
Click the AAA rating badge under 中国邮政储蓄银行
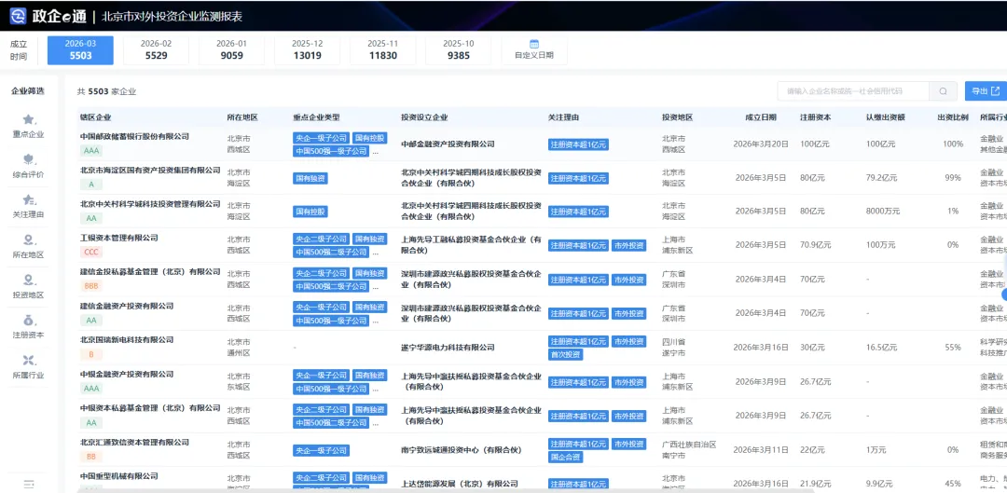click(x=91, y=151)
